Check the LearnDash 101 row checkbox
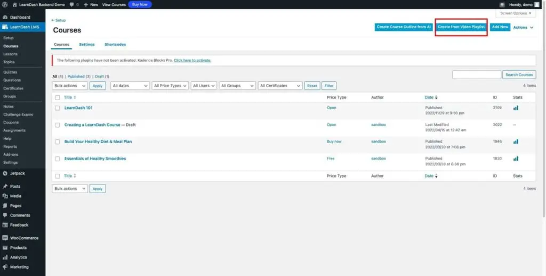Screen dimensions: 546x276 click(58, 108)
